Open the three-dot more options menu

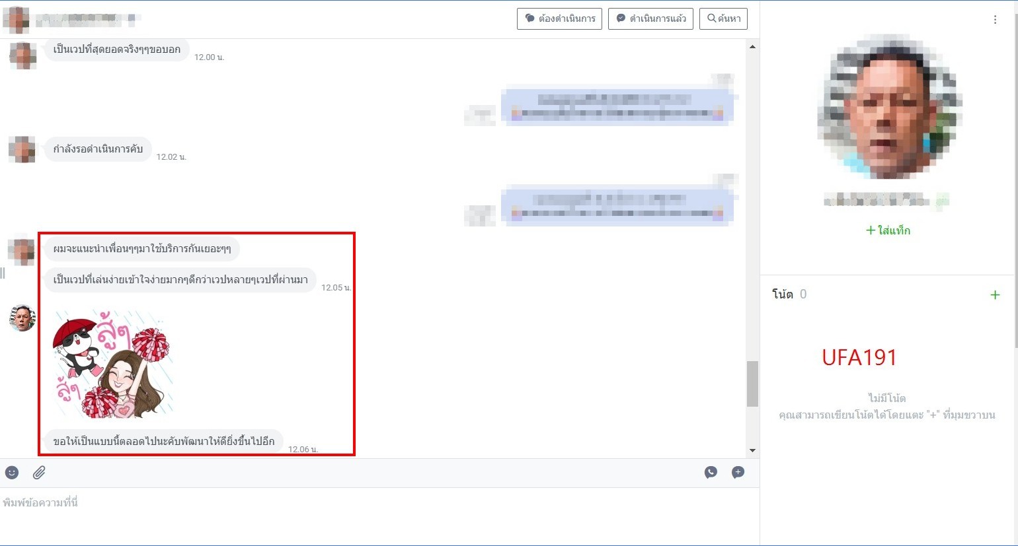(x=995, y=20)
